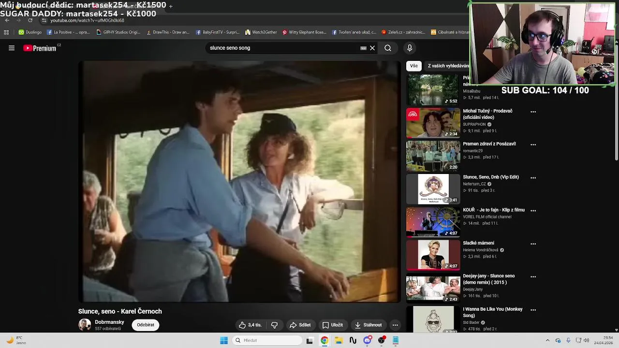The height and width of the screenshot is (348, 619).
Task: Open a new browser tab with plus
Action: [171, 6]
